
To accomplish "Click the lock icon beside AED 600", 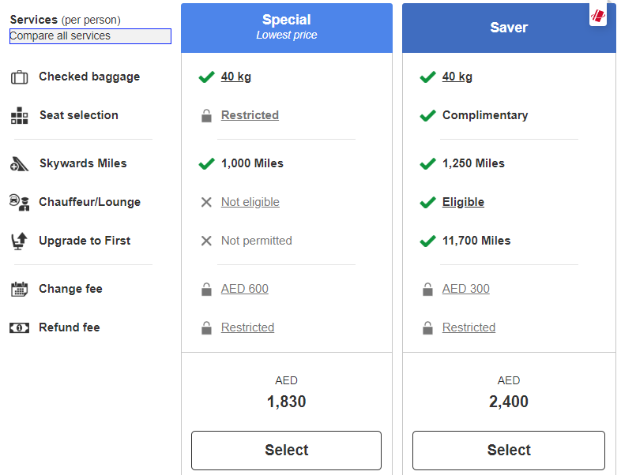I will [206, 290].
